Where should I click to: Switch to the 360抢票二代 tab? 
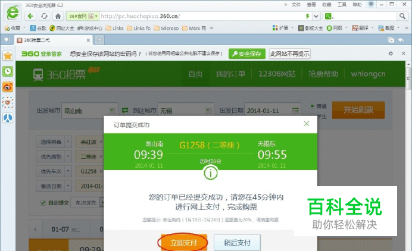54,40
